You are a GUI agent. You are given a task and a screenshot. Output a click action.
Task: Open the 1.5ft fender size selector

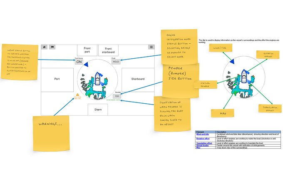pyautogui.click(x=117, y=96)
